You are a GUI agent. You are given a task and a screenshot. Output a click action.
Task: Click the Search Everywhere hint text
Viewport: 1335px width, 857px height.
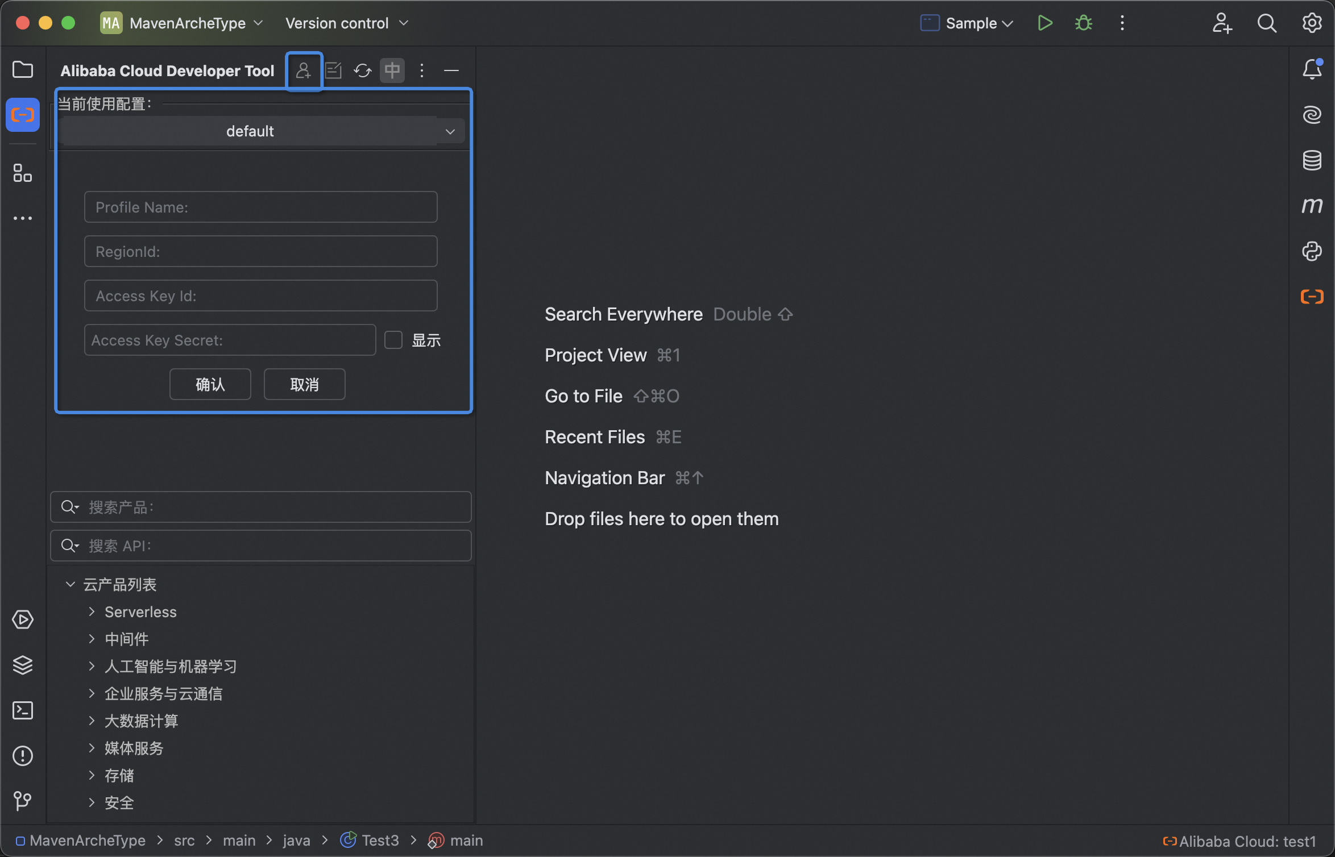click(x=624, y=314)
